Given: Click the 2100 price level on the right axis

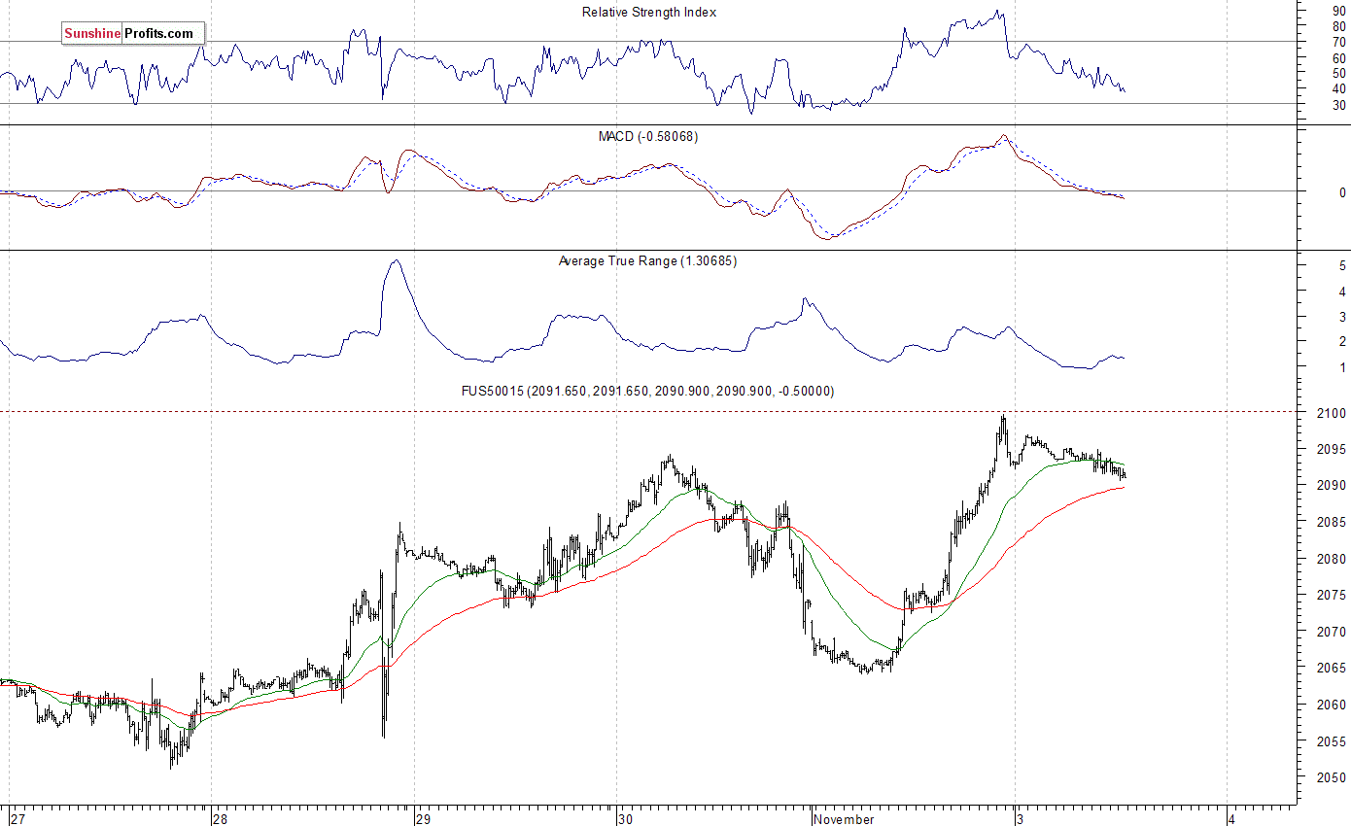Looking at the screenshot, I should 1333,413.
